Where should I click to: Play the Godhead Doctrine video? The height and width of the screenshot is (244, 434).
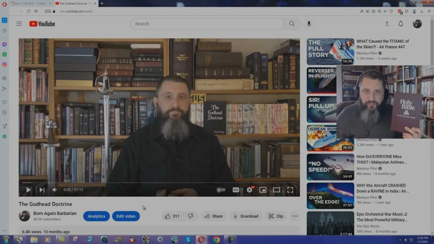[28, 190]
